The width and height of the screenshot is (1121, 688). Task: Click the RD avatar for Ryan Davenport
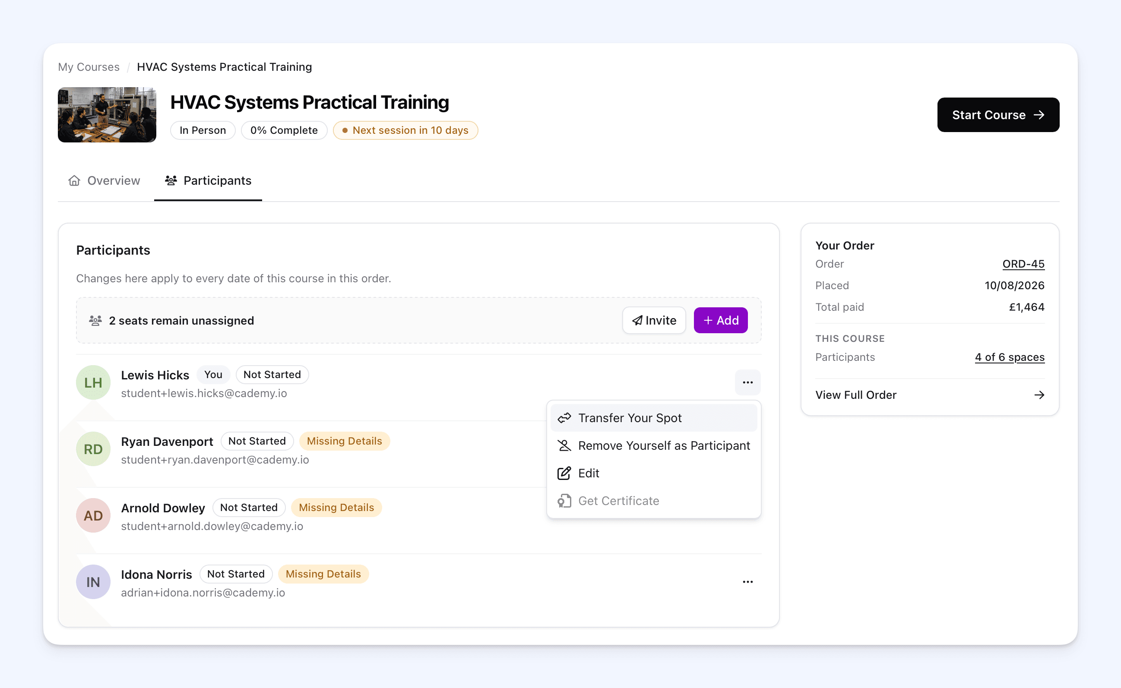click(93, 449)
